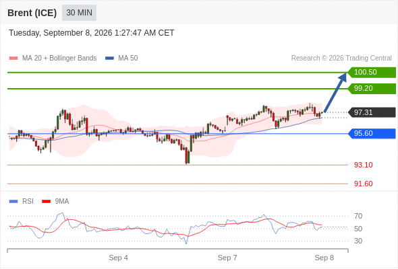The width and height of the screenshot is (398, 269).
Task: Click the 97.31 current price tag
Action: tap(371, 112)
